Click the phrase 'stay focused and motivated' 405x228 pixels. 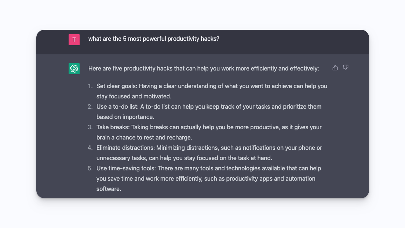[x=134, y=97]
